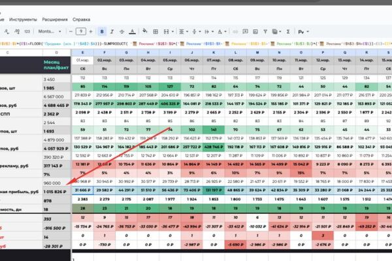Click the red cell '-5 690 ₽'
The image size is (392, 261).
[x=235, y=245]
